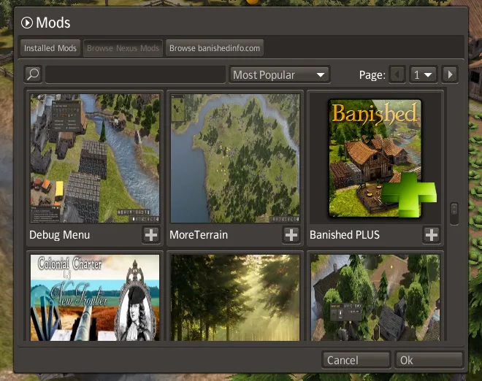Screen dimensions: 482x381
Task: Click the Ok button
Action: pyautogui.click(x=429, y=360)
